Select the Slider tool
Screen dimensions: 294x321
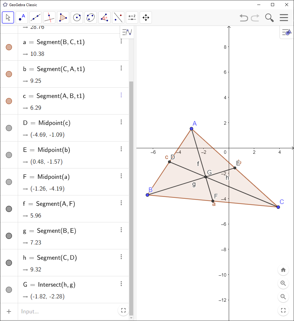coord(132,17)
